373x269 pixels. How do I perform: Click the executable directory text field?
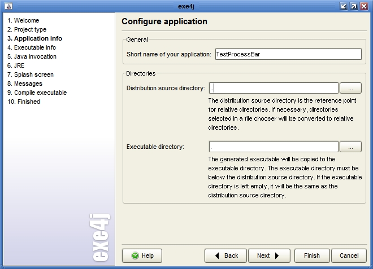(274, 147)
